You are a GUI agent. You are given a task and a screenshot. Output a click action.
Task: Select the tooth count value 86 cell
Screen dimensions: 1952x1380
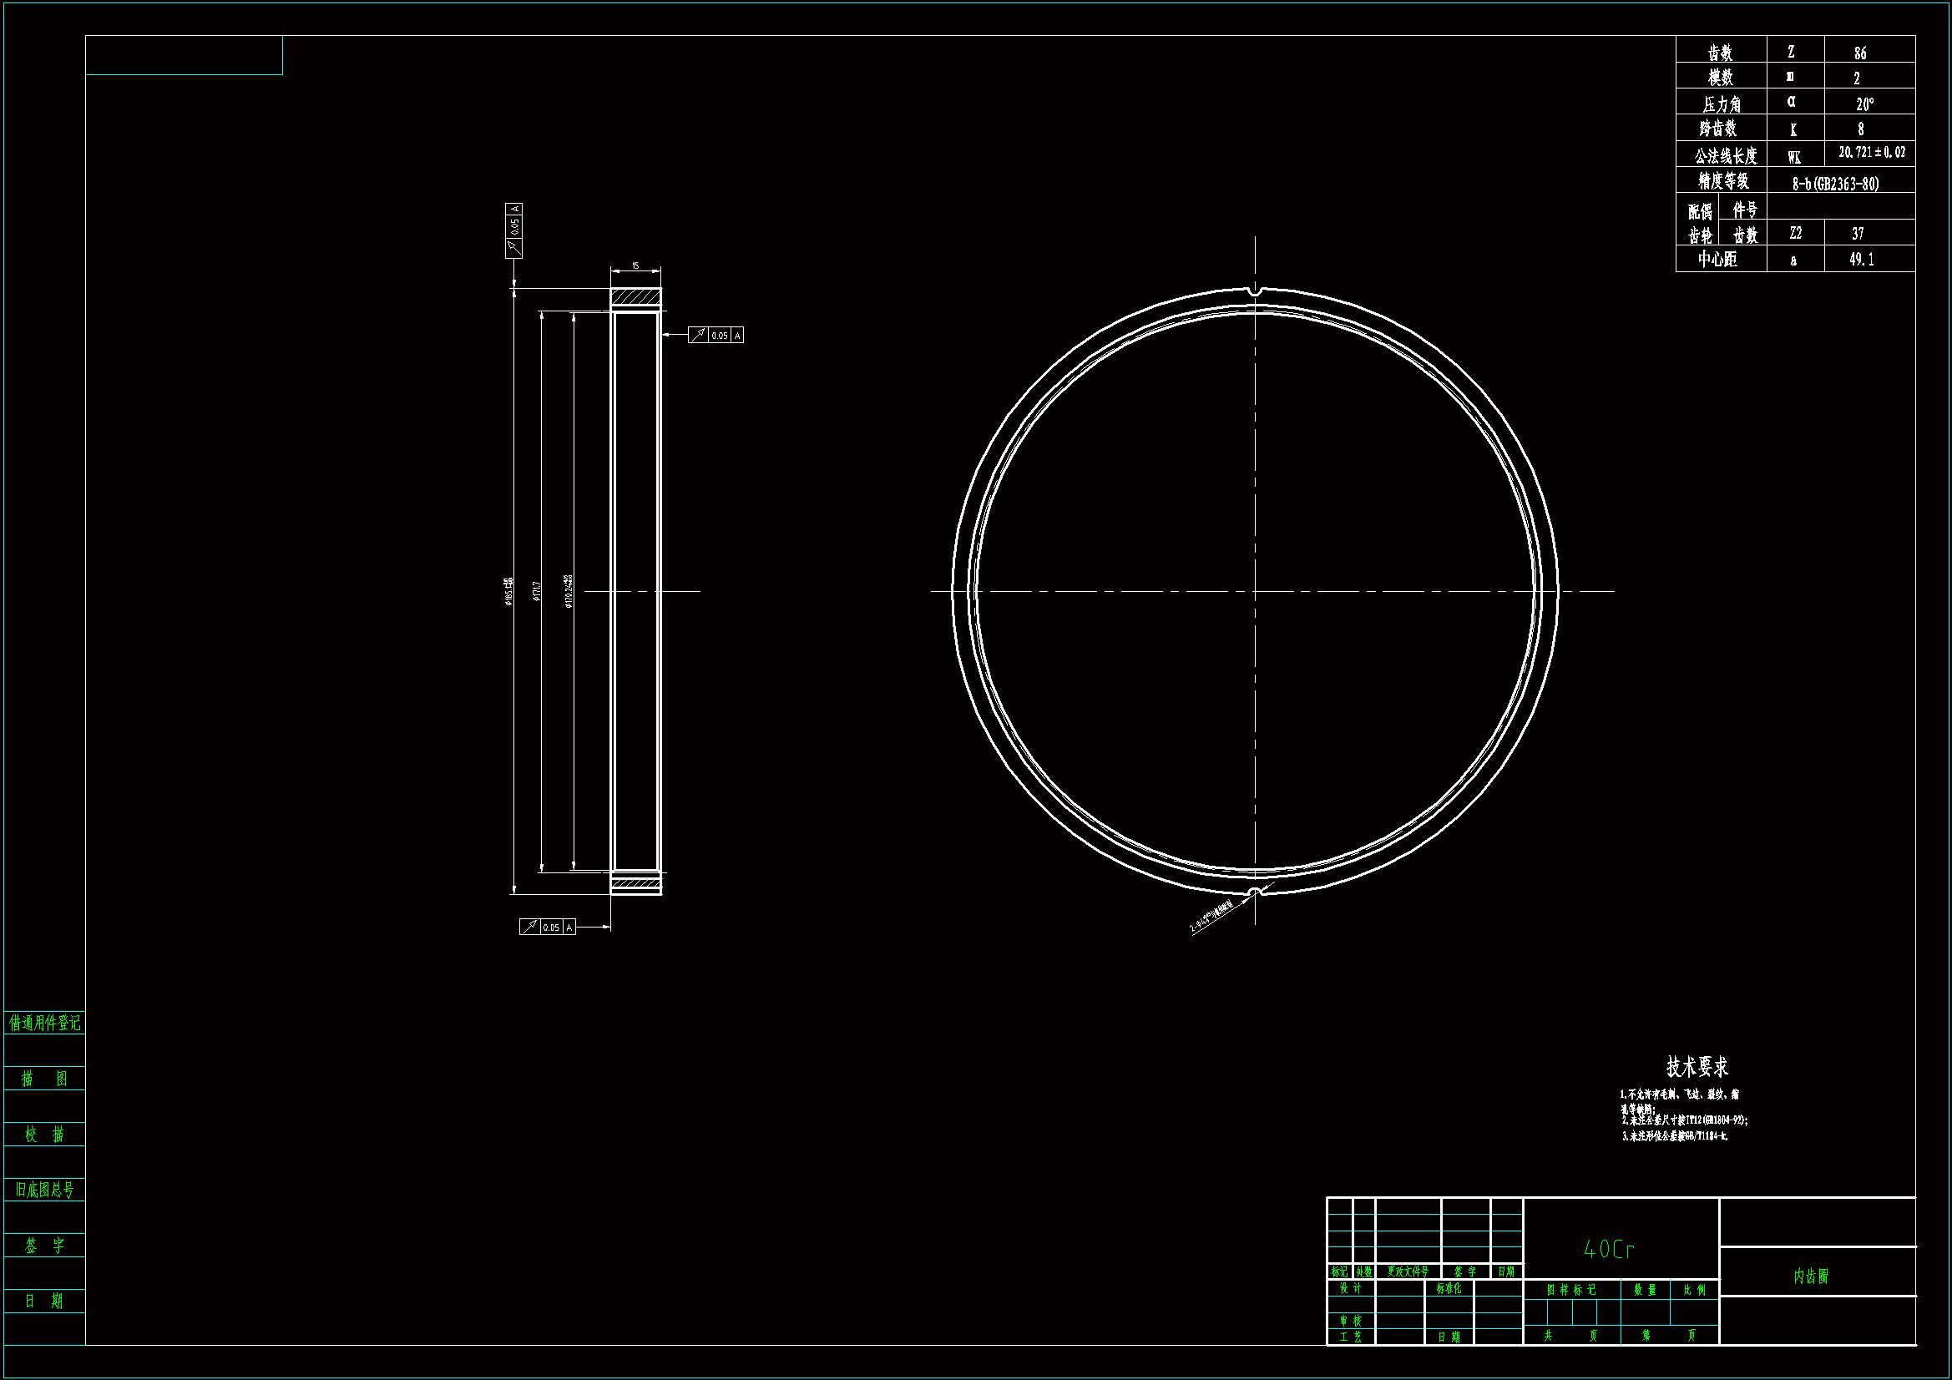1860,53
